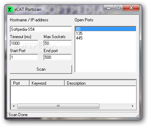The image size is (149, 127).
Task: Click the Description column header
Action: coord(100,83)
